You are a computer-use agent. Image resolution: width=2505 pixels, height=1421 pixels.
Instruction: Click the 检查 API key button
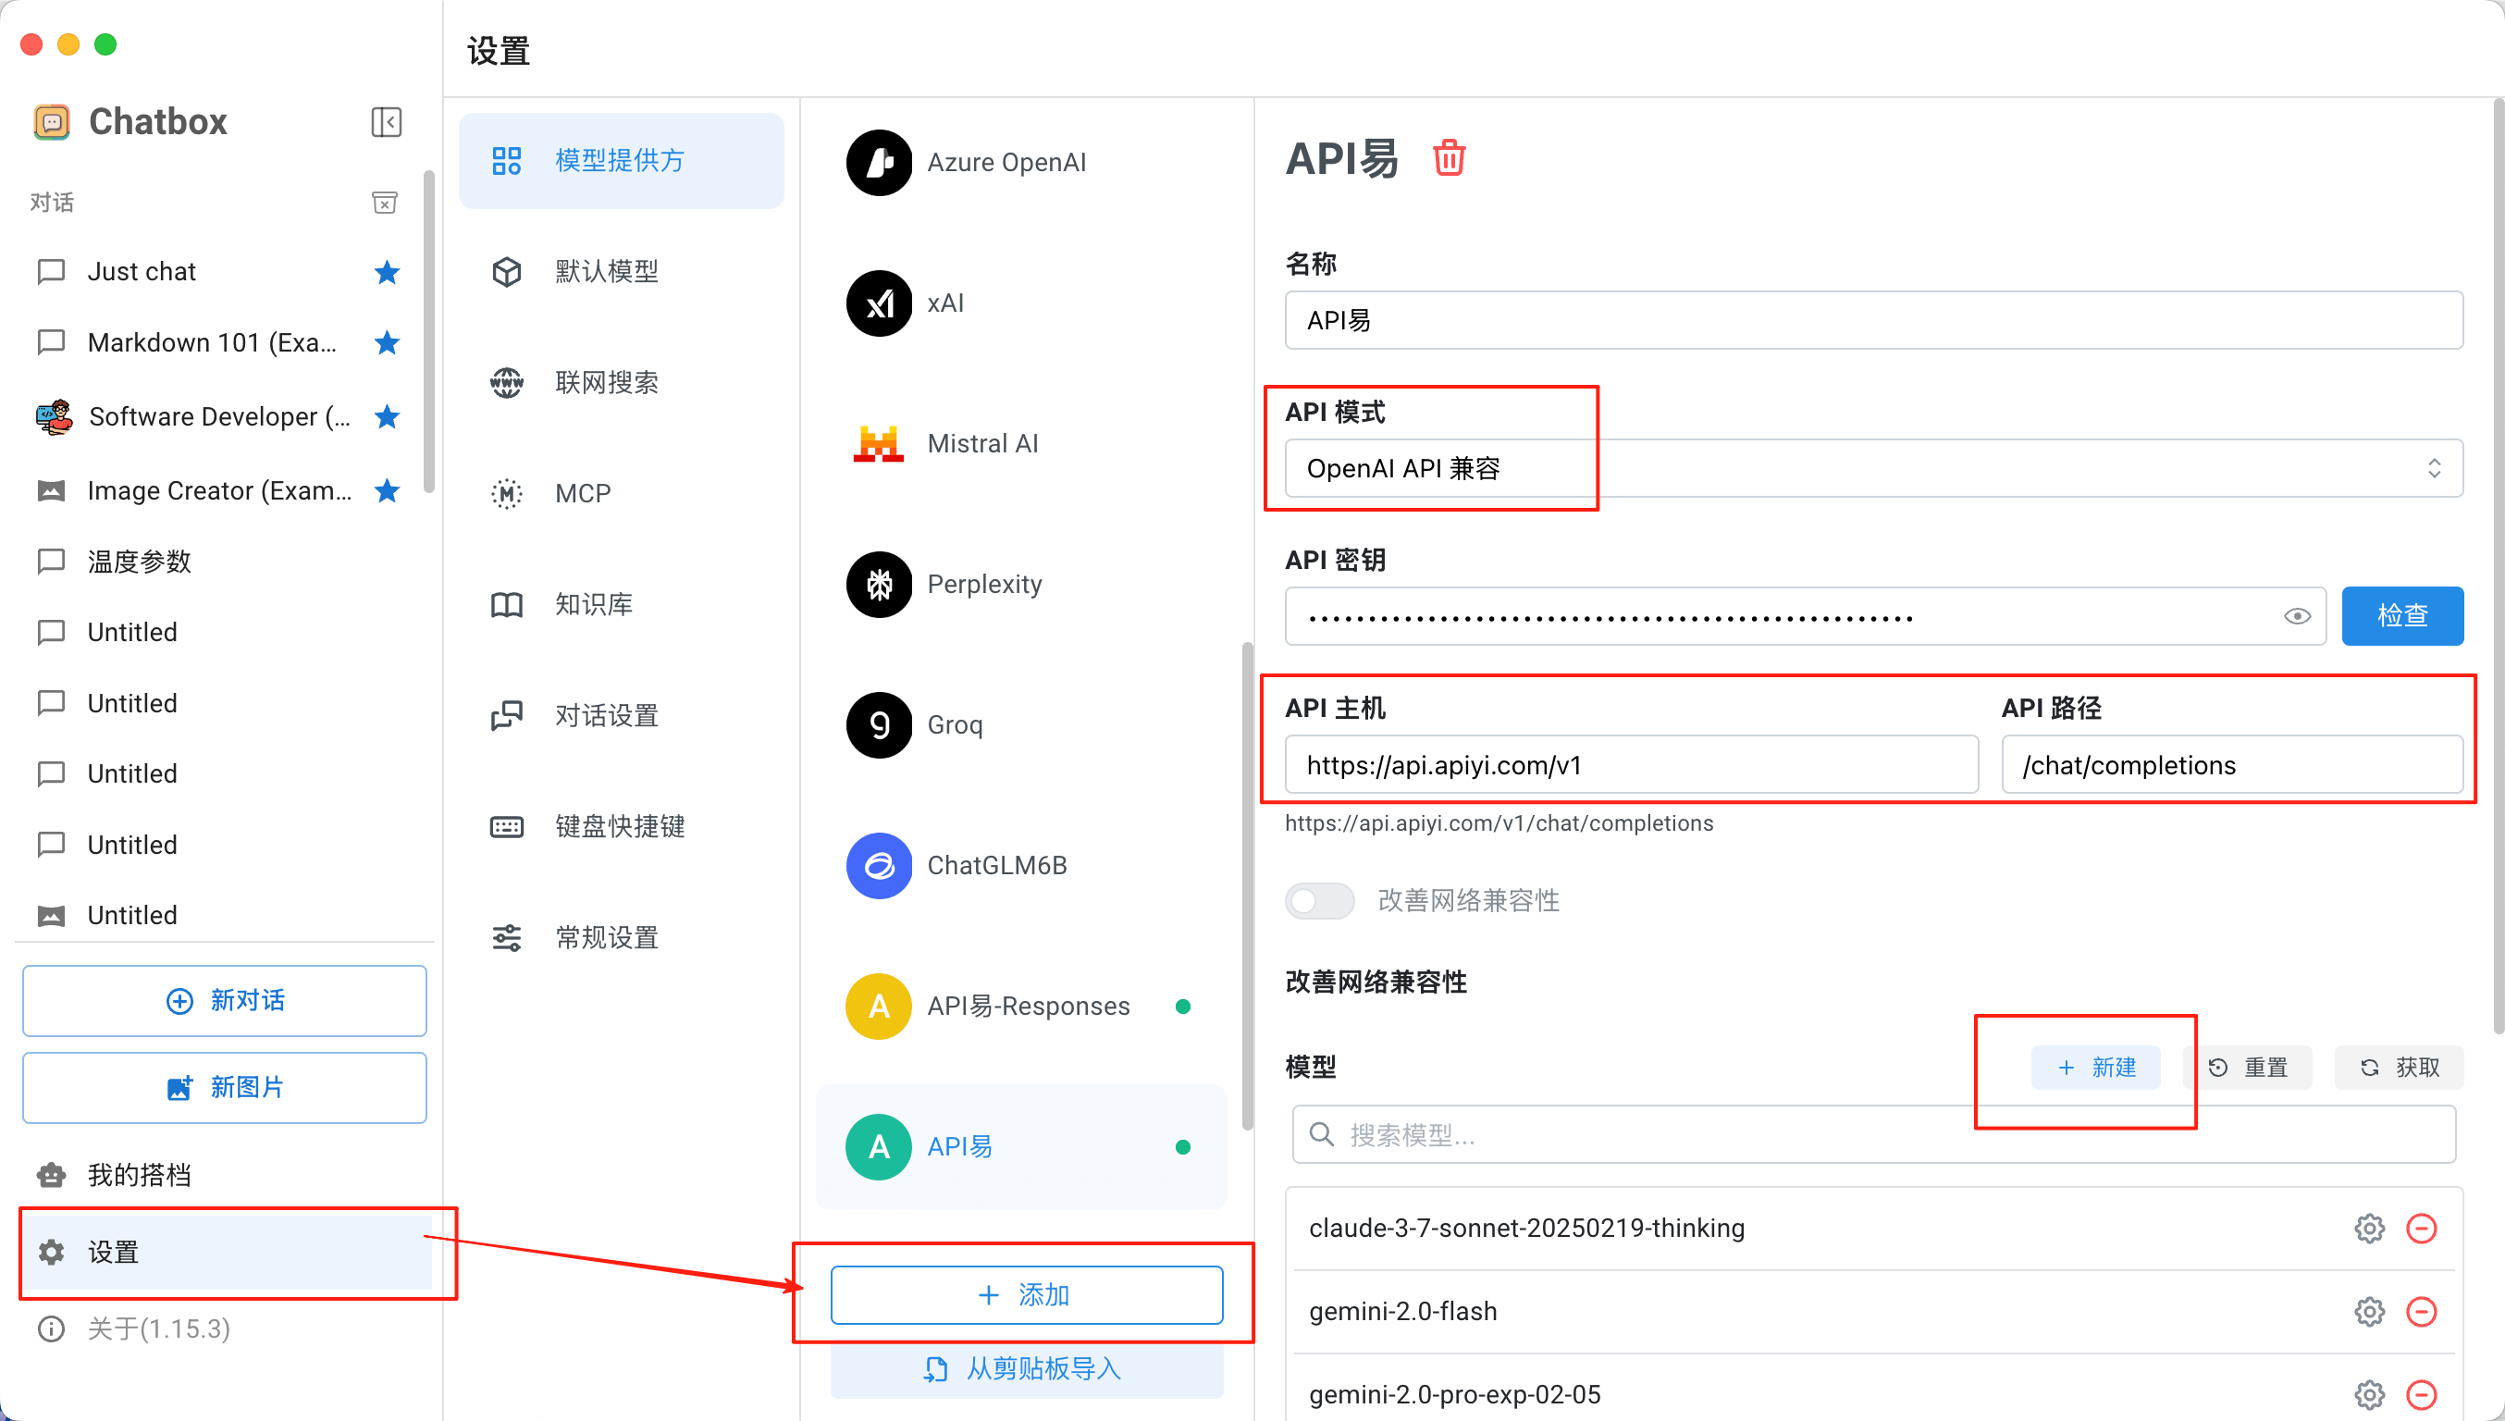(2401, 616)
